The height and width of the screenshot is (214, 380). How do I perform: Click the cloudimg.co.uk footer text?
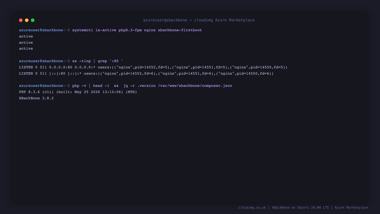[x=252, y=207]
